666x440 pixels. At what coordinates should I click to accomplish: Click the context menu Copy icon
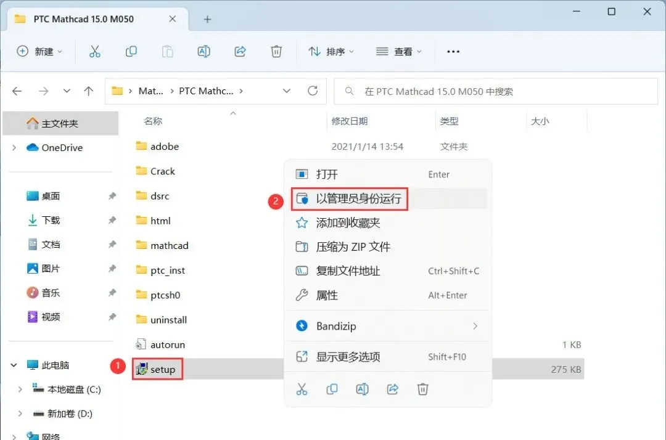pos(332,389)
